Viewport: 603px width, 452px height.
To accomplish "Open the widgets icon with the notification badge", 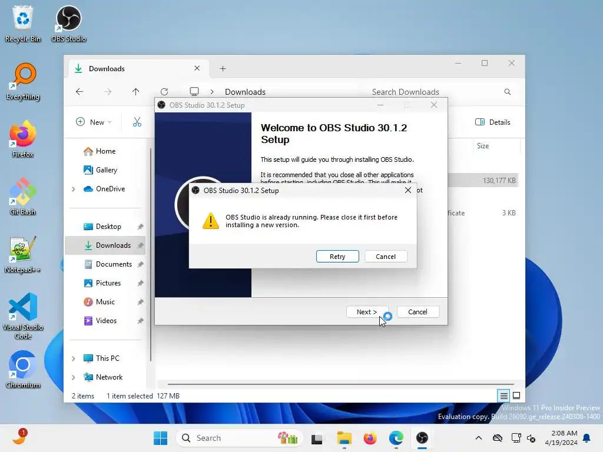I will [19, 437].
